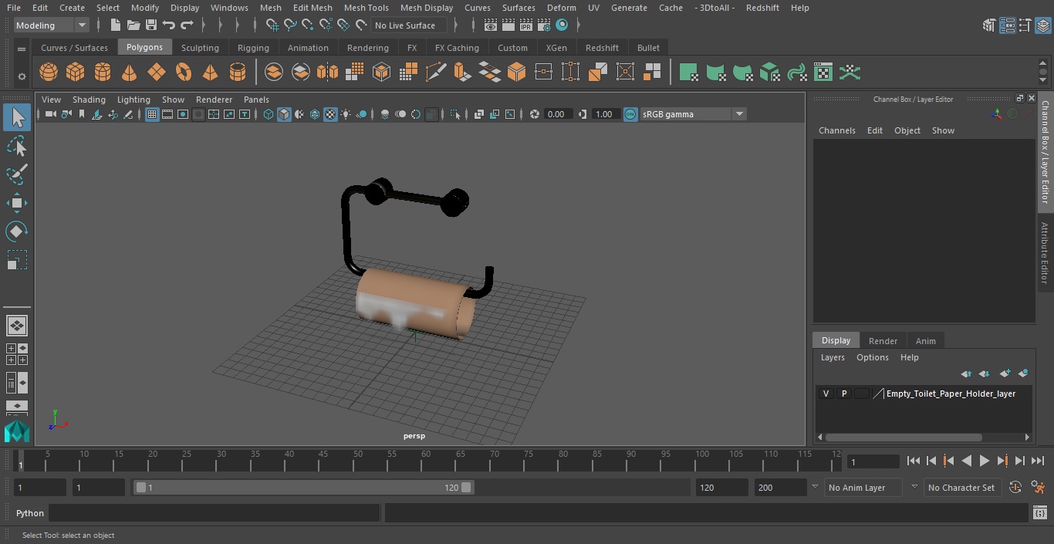This screenshot has width=1054, height=544.
Task: Open the Mesh Tools menu
Action: (x=366, y=8)
